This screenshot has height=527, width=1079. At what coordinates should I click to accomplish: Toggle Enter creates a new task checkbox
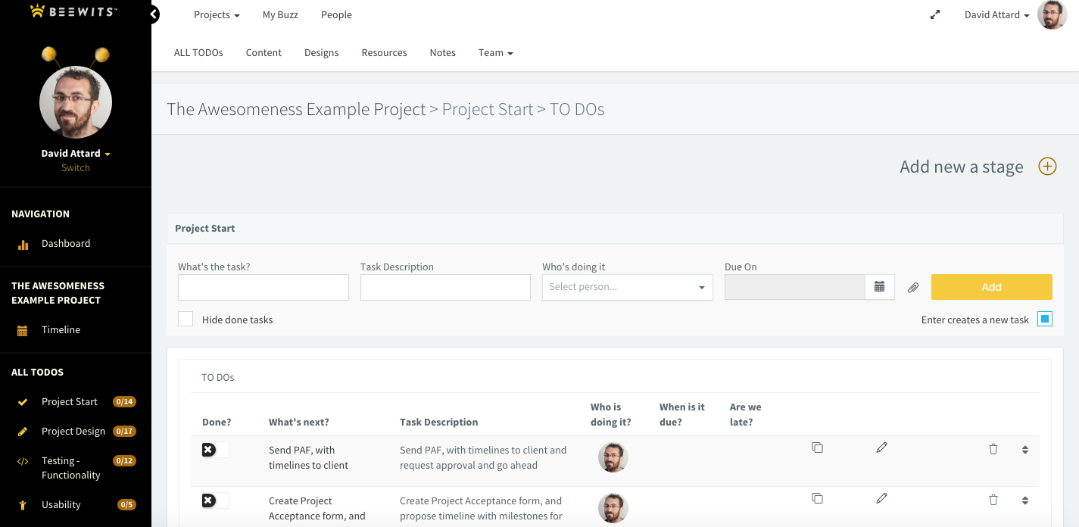click(1045, 319)
